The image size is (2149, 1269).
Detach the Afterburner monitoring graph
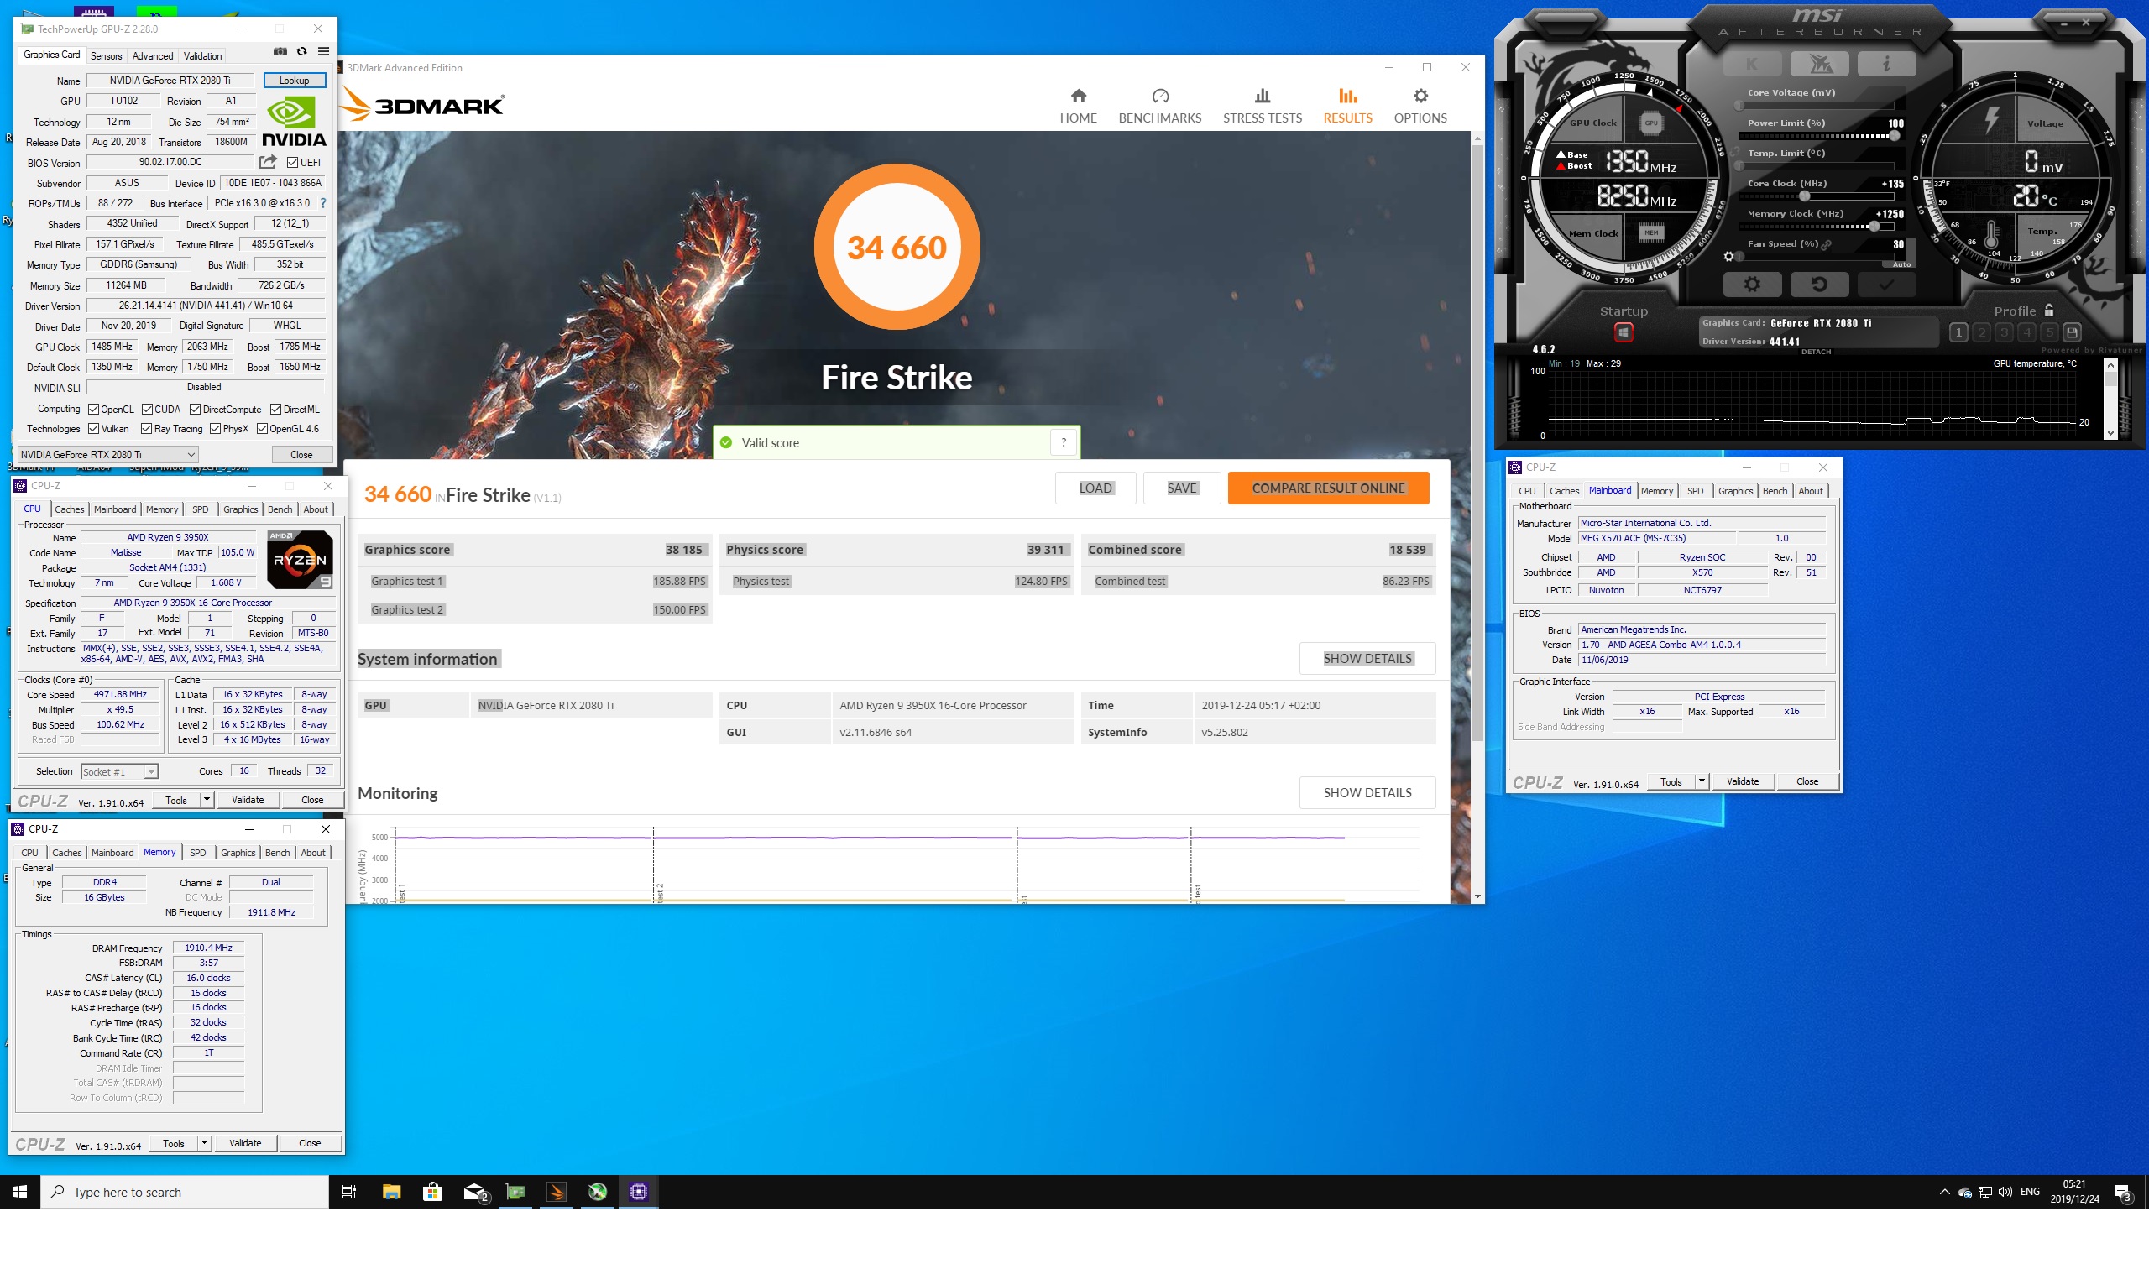click(1816, 352)
